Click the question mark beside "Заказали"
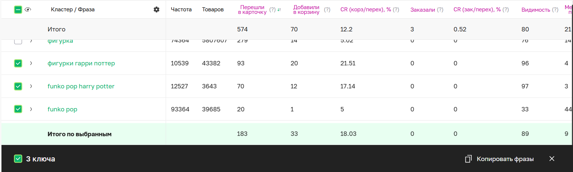The height and width of the screenshot is (172, 573). pyautogui.click(x=440, y=10)
